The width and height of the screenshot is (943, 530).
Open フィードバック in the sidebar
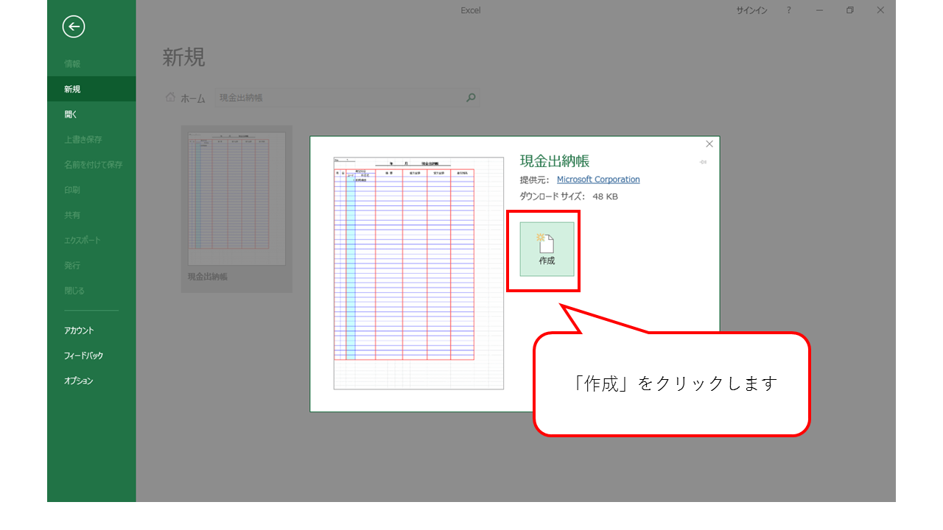click(84, 356)
